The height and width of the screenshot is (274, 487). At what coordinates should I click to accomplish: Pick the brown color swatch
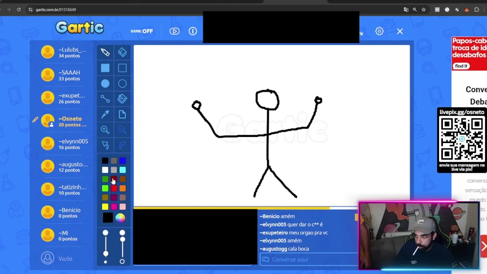(123, 179)
